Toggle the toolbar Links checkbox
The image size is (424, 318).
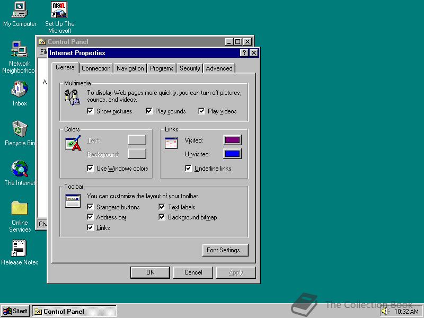click(90, 228)
